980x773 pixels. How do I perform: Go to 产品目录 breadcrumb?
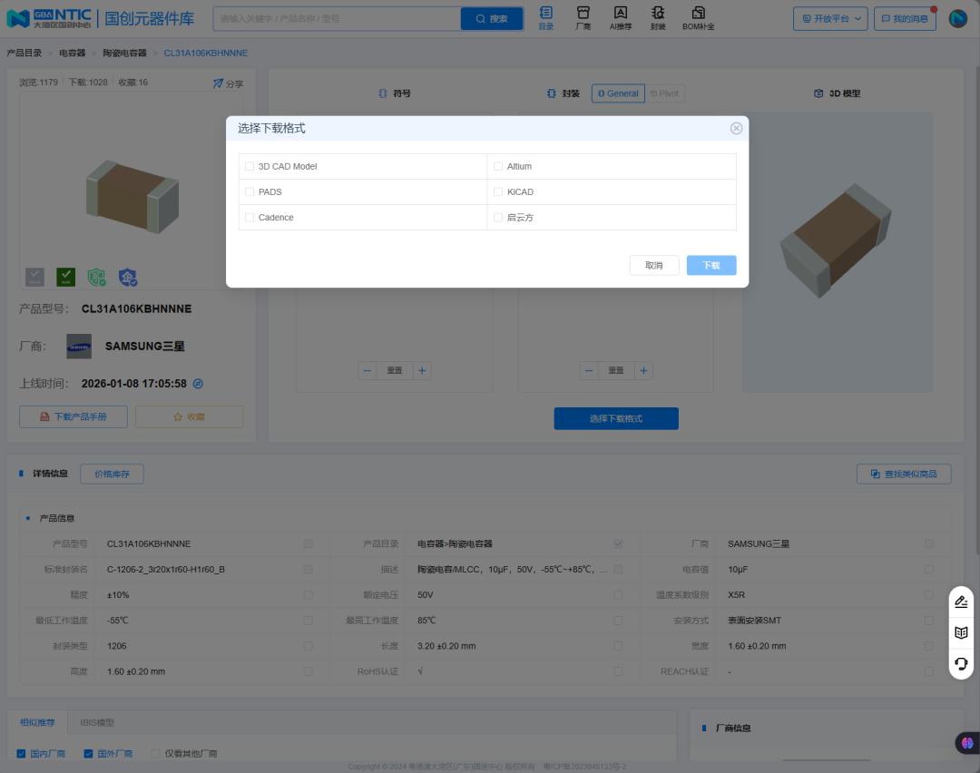pos(24,54)
